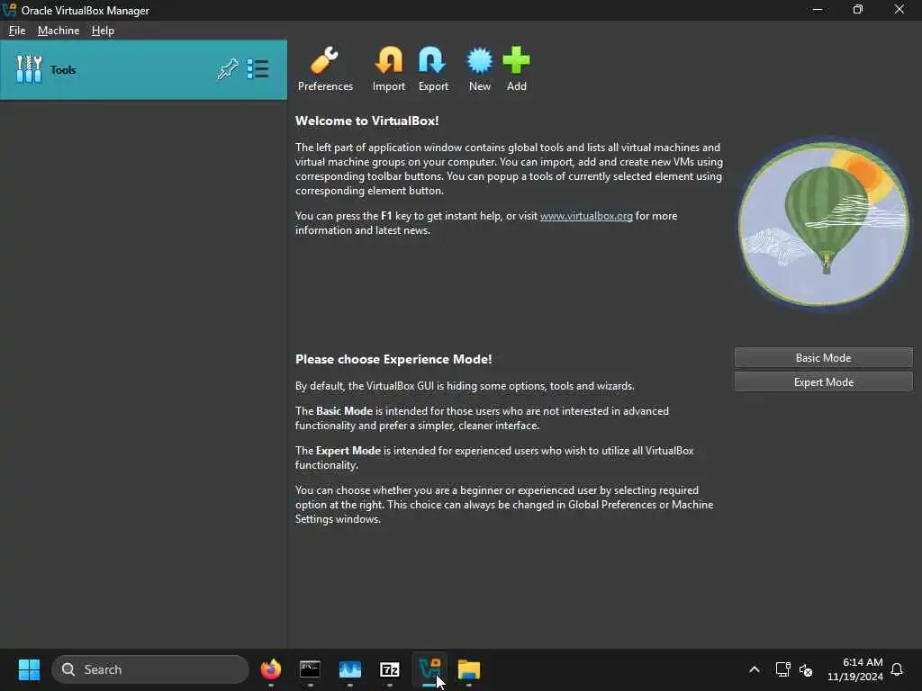Close the VirtualBox Manager window
This screenshot has height=691, width=922.
pyautogui.click(x=899, y=10)
